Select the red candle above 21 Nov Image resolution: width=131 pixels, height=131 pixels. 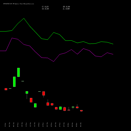tap(44, 93)
